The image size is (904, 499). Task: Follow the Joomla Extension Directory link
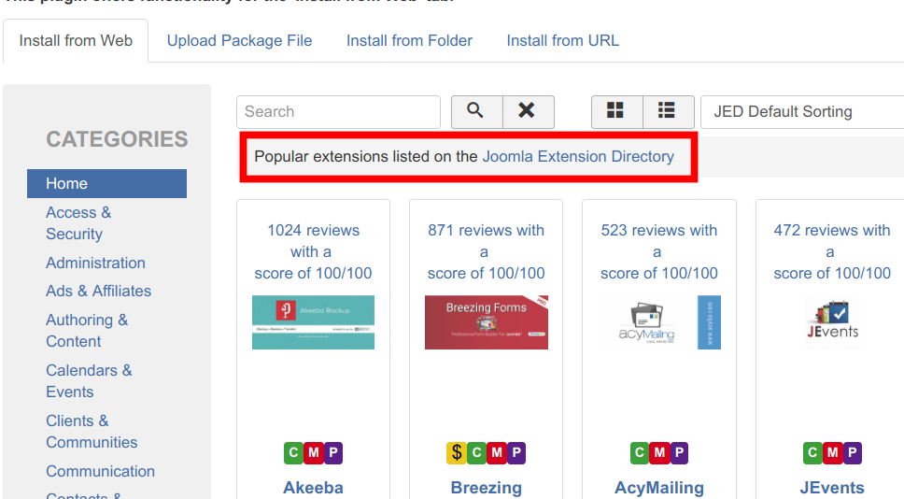click(x=578, y=157)
